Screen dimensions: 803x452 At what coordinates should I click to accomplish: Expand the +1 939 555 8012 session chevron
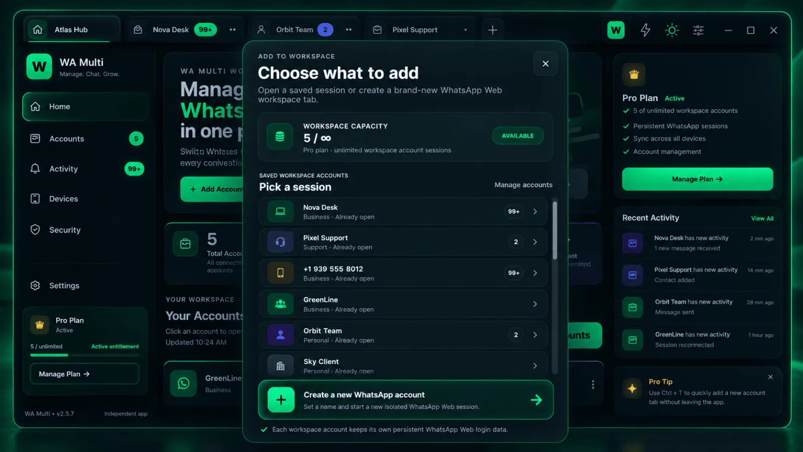(x=535, y=273)
